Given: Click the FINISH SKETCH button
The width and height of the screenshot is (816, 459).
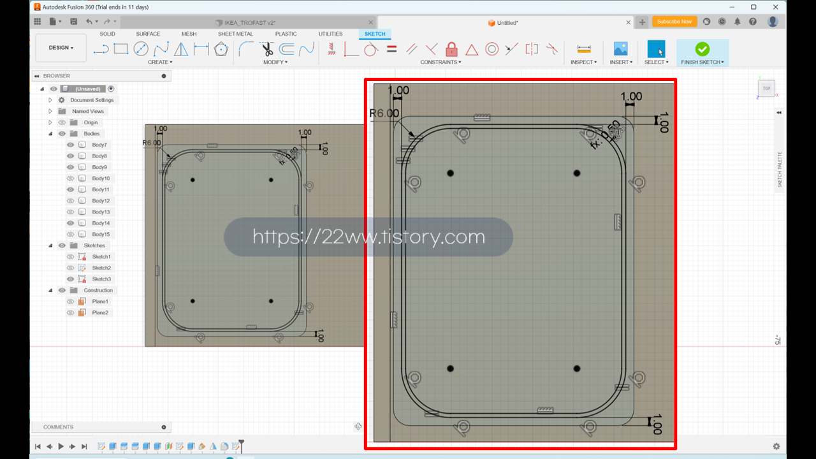Looking at the screenshot, I should click(x=702, y=53).
